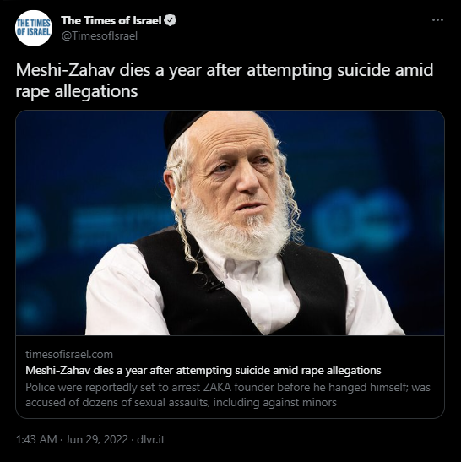The width and height of the screenshot is (461, 462).
Task: Click the 'THE TIMES' text inside the avatar logo
Action: (34, 24)
